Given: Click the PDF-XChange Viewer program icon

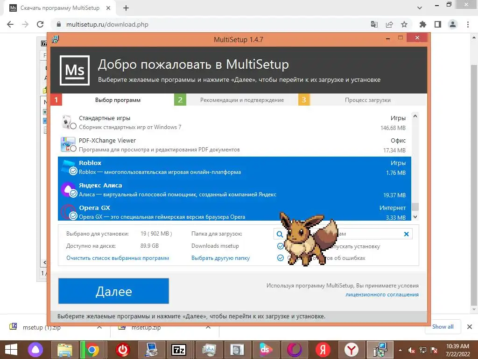Looking at the screenshot, I should pos(68,144).
